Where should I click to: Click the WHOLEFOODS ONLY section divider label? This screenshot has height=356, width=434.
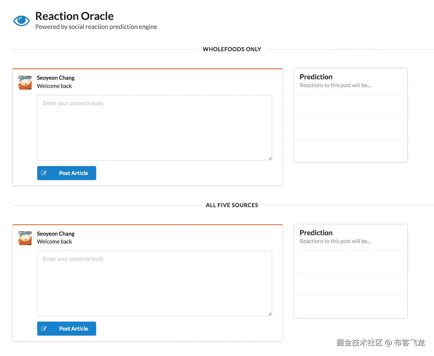(x=232, y=49)
